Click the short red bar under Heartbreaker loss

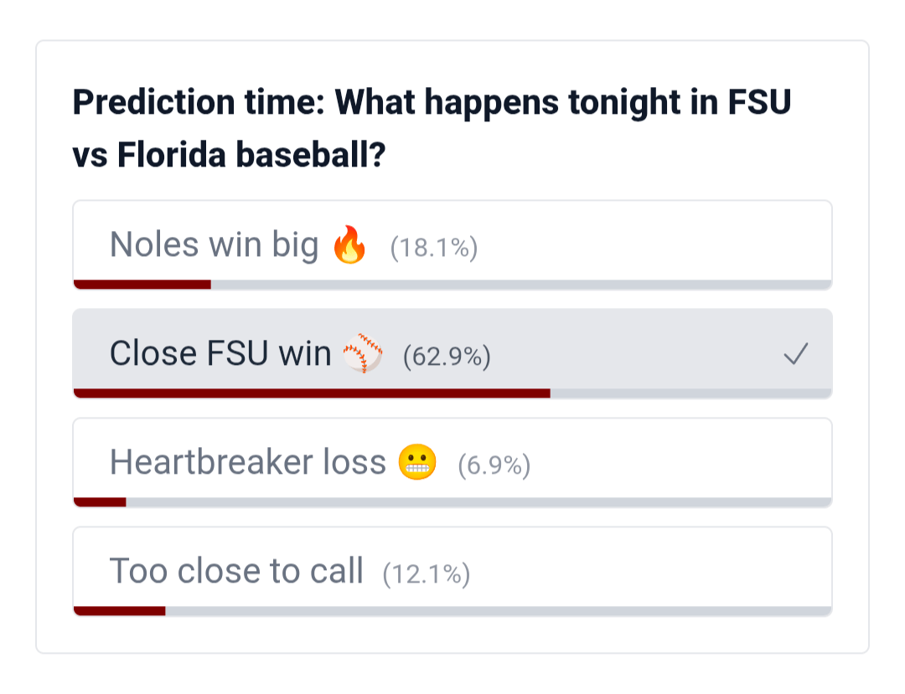[100, 502]
